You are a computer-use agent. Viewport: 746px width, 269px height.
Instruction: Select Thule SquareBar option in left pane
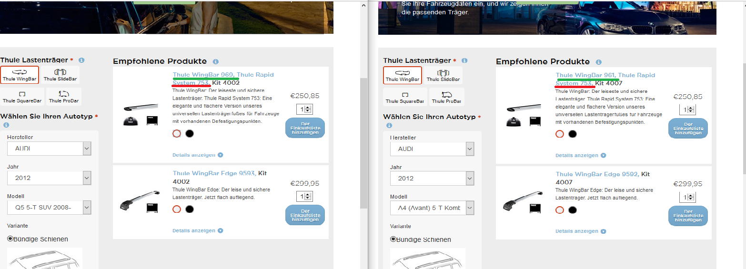pyautogui.click(x=22, y=97)
